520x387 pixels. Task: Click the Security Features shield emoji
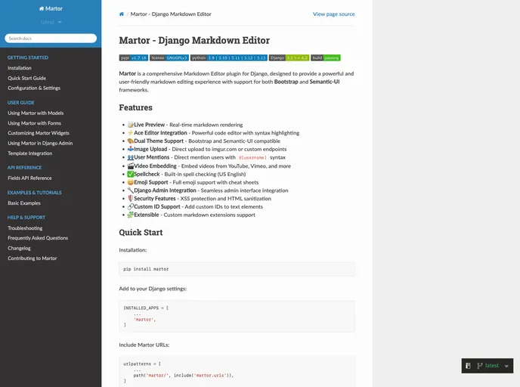click(131, 198)
